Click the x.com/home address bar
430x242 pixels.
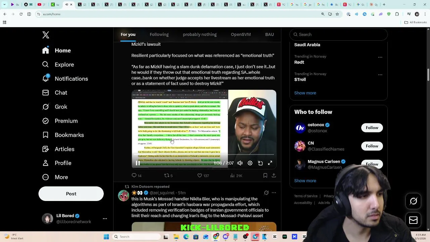[x=178, y=14]
